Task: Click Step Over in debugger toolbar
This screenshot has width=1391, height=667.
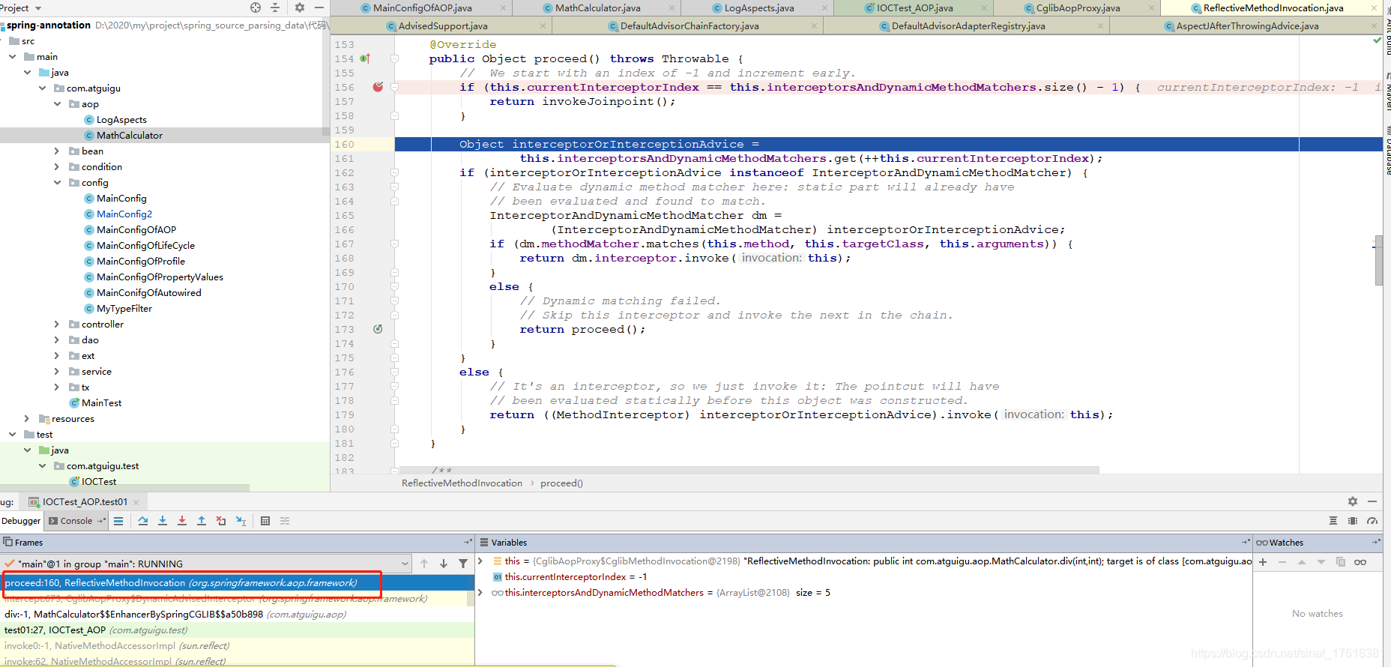Action: [143, 521]
